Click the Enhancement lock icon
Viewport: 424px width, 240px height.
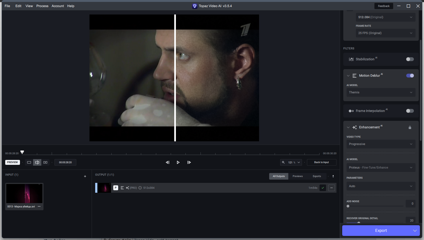pos(410,127)
